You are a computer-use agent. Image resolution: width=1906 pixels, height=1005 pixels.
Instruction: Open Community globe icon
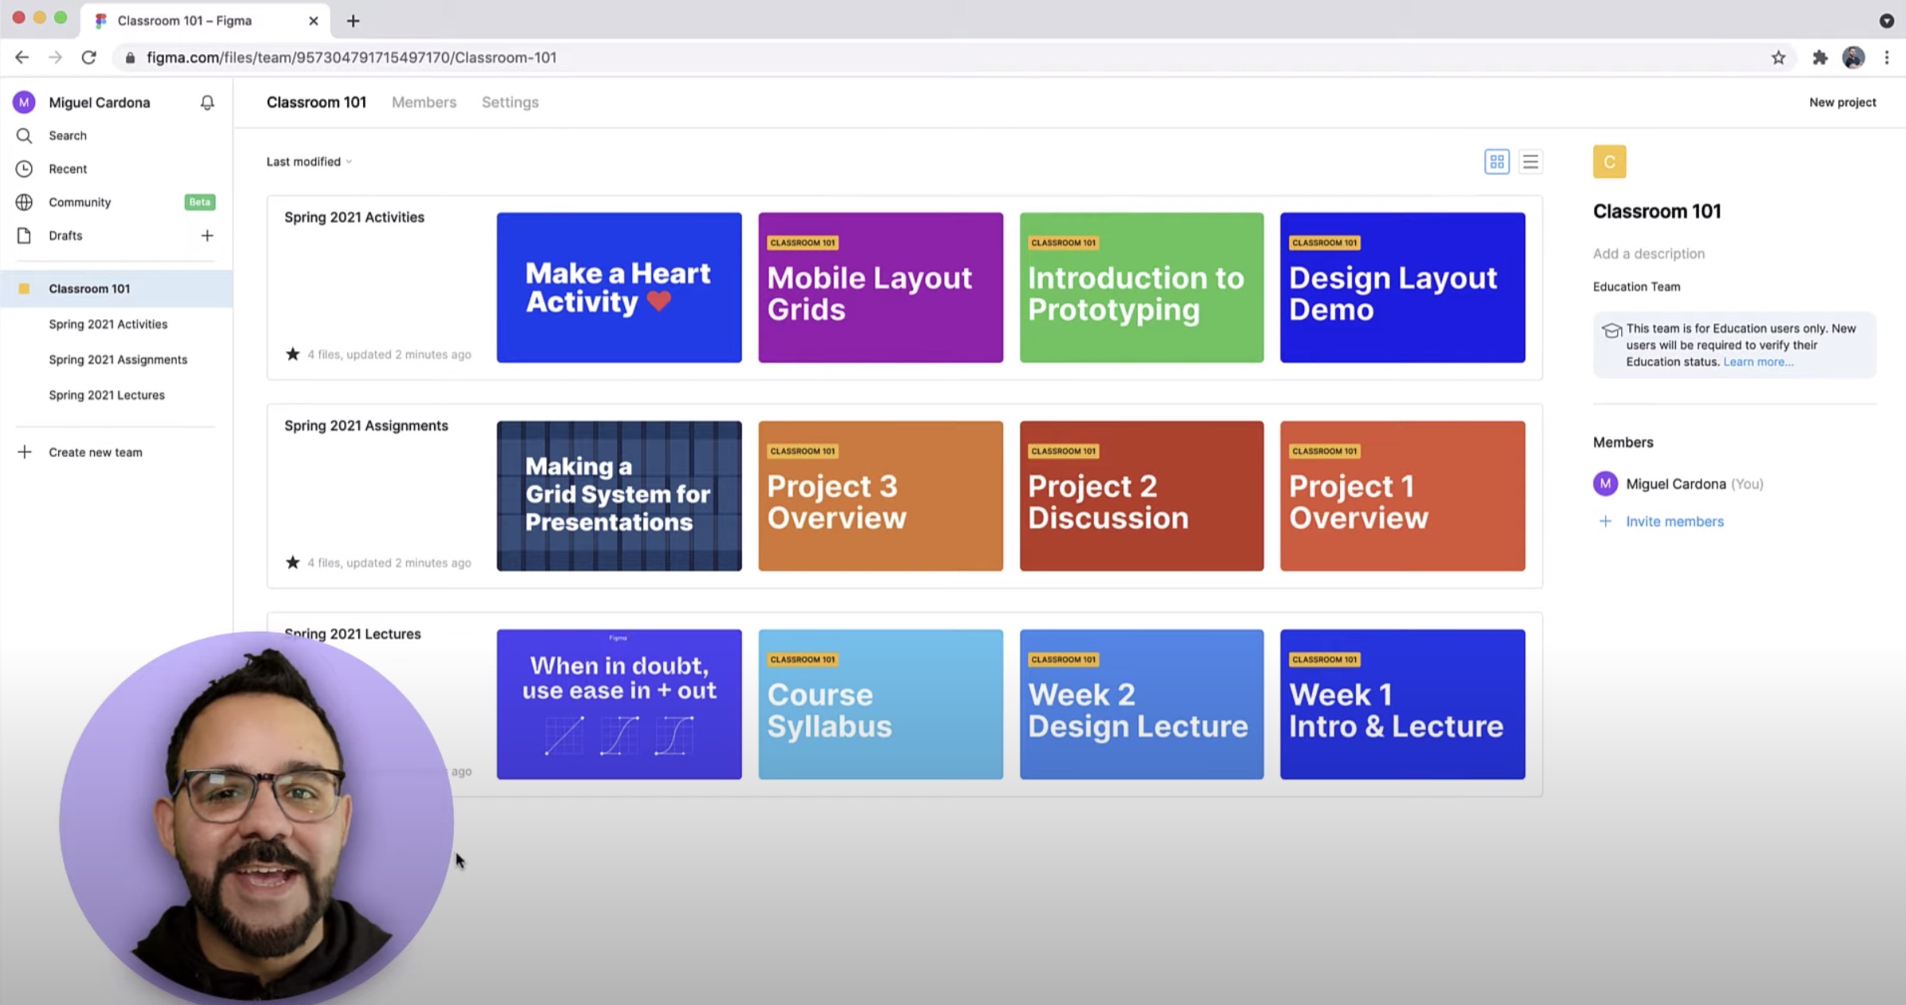25,202
